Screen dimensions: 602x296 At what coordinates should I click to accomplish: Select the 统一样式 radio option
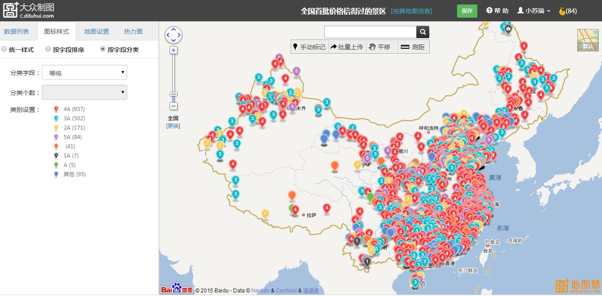pyautogui.click(x=4, y=49)
